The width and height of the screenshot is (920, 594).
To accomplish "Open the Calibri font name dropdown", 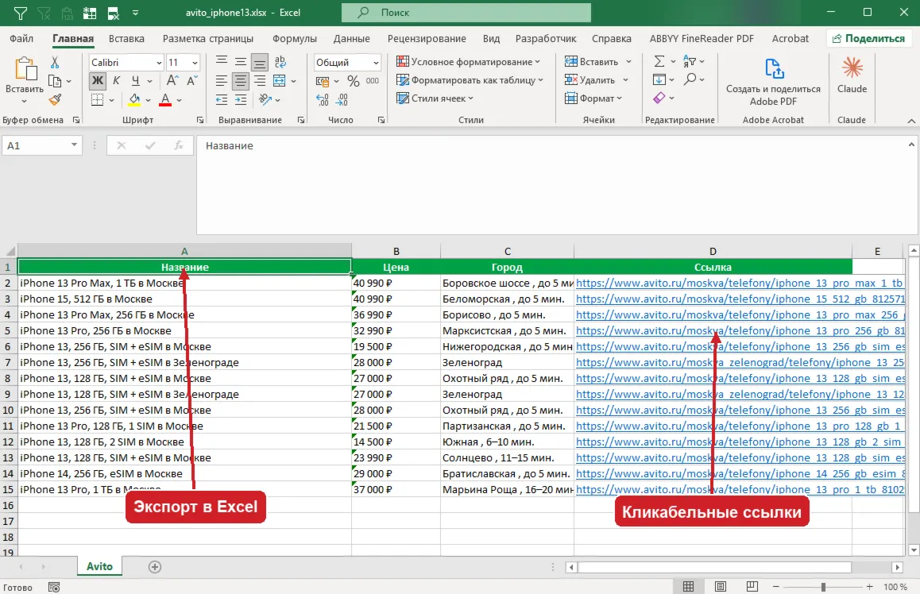I will point(159,63).
